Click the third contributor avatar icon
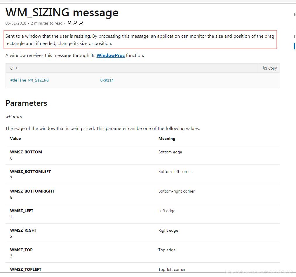The image size is (296, 277). point(81,22)
